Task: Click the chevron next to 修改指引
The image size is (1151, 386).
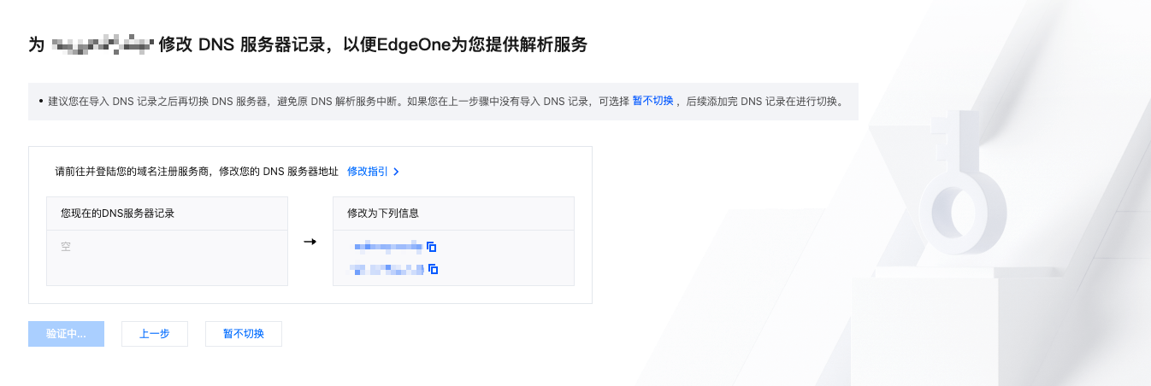Action: (396, 172)
